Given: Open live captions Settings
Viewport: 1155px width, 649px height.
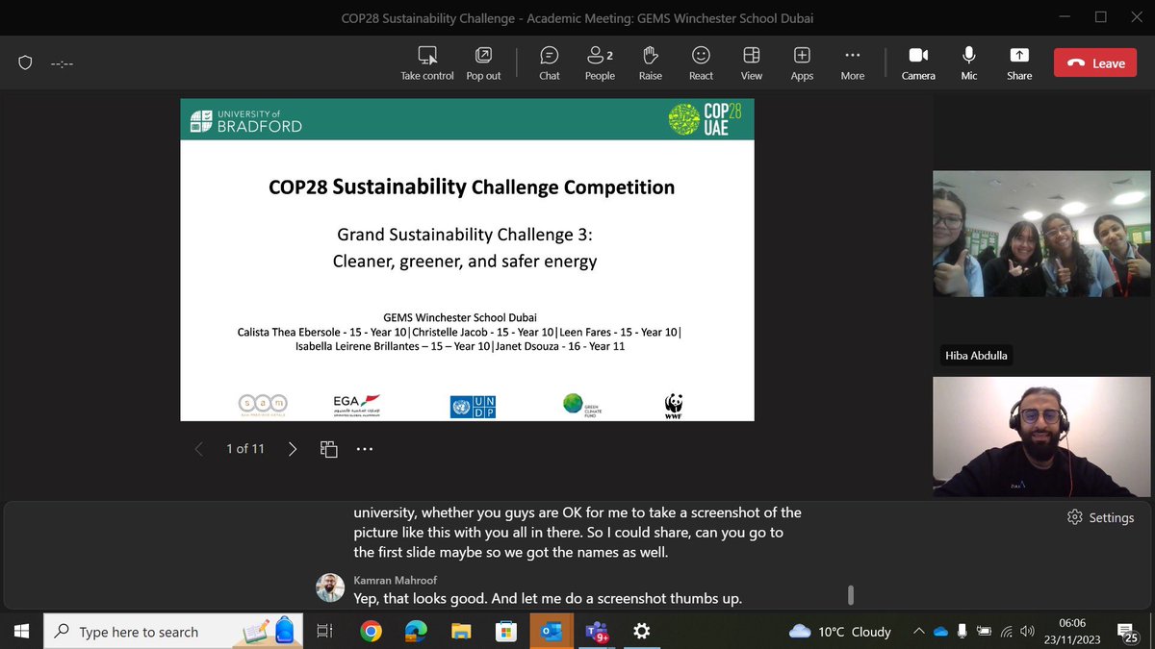Looking at the screenshot, I should click(1101, 517).
